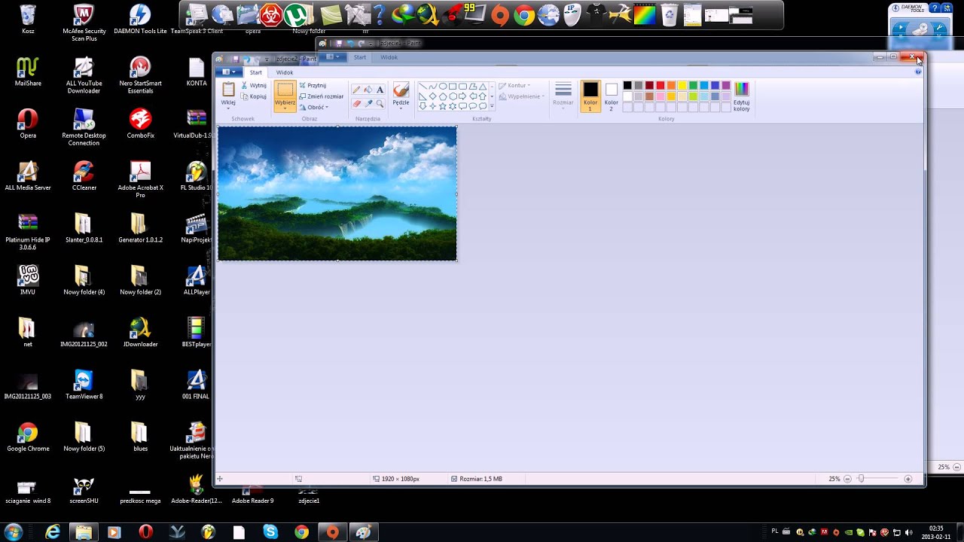Open Internet Explorer from taskbar
This screenshot has width=964, height=542.
pyautogui.click(x=53, y=532)
